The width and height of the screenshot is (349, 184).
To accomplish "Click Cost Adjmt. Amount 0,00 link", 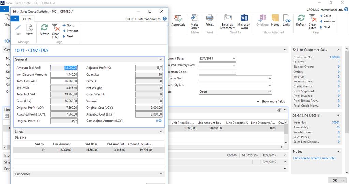I will click(x=159, y=121).
